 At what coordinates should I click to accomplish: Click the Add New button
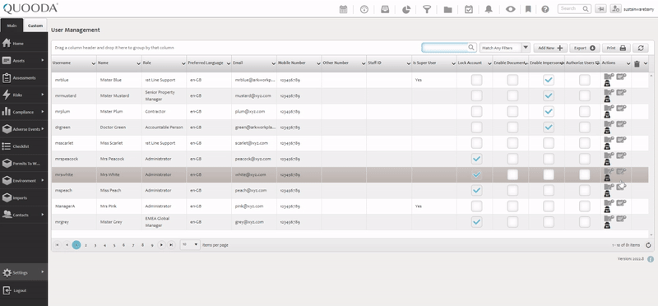(x=549, y=48)
